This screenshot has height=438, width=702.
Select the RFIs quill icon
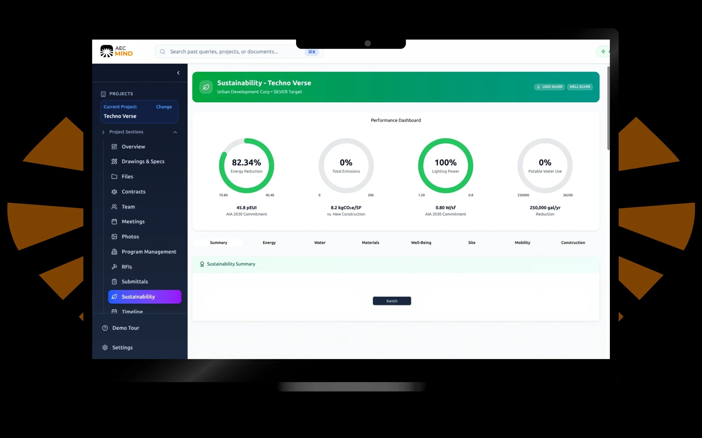tap(115, 267)
